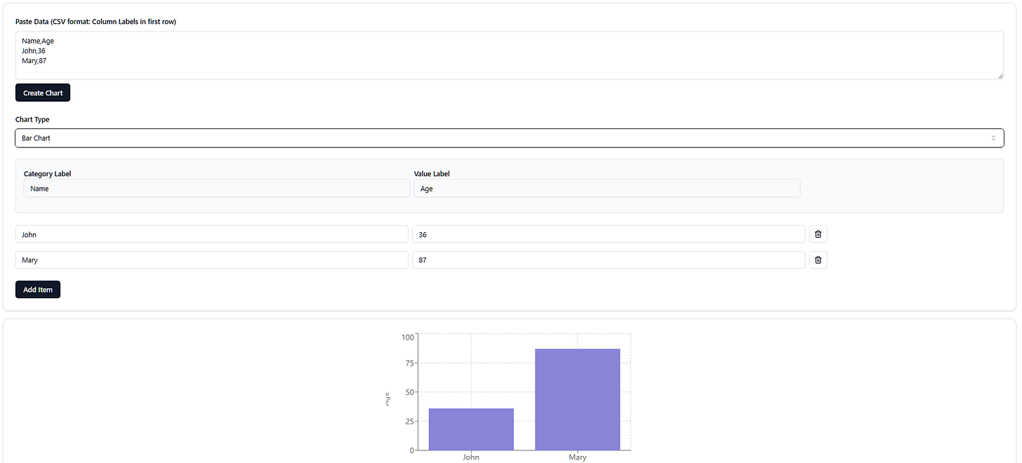Click the 'John' x-axis label in chart
Image resolution: width=1022 pixels, height=463 pixels.
[x=471, y=457]
